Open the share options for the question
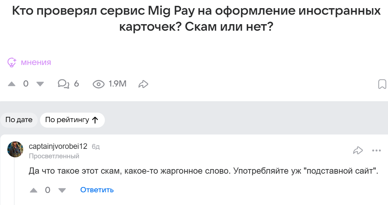 tap(143, 84)
